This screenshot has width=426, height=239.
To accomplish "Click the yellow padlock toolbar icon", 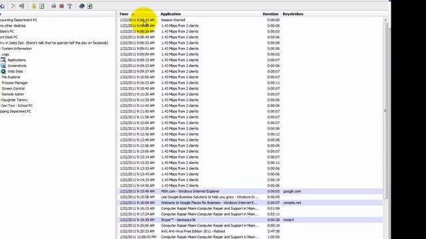I will click(x=34, y=6).
